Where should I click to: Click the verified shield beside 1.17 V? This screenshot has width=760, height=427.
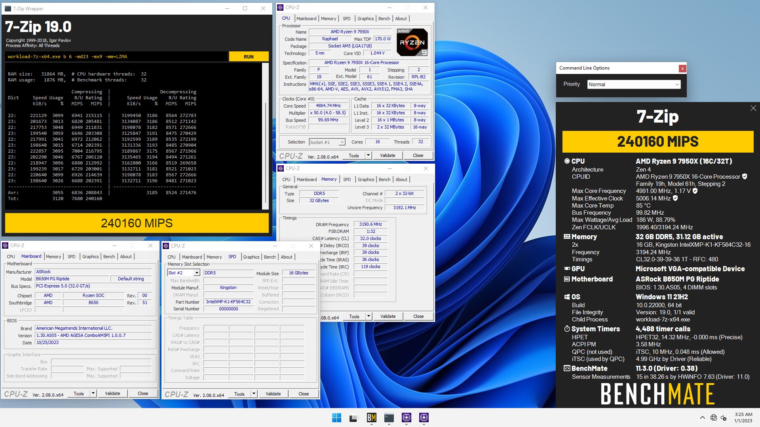point(695,191)
